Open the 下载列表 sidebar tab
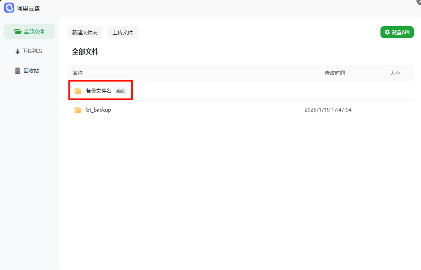Image resolution: width=421 pixels, height=270 pixels. click(x=32, y=51)
